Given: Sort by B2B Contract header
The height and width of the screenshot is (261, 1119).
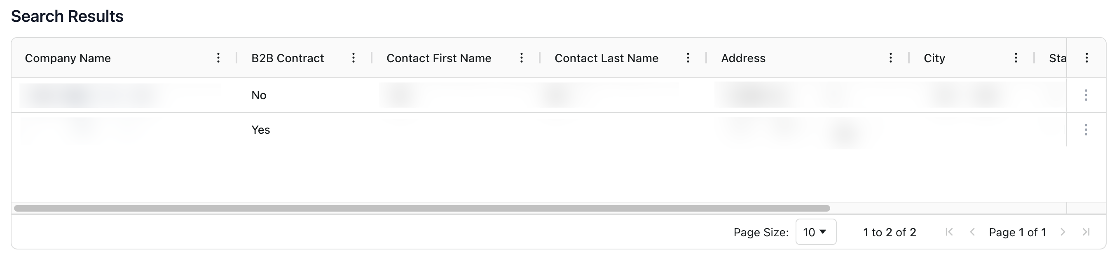Looking at the screenshot, I should point(288,58).
